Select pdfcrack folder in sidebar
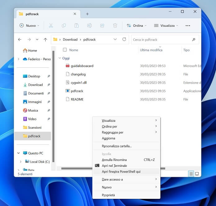This screenshot has width=216, height=206. pyautogui.click(x=33, y=136)
